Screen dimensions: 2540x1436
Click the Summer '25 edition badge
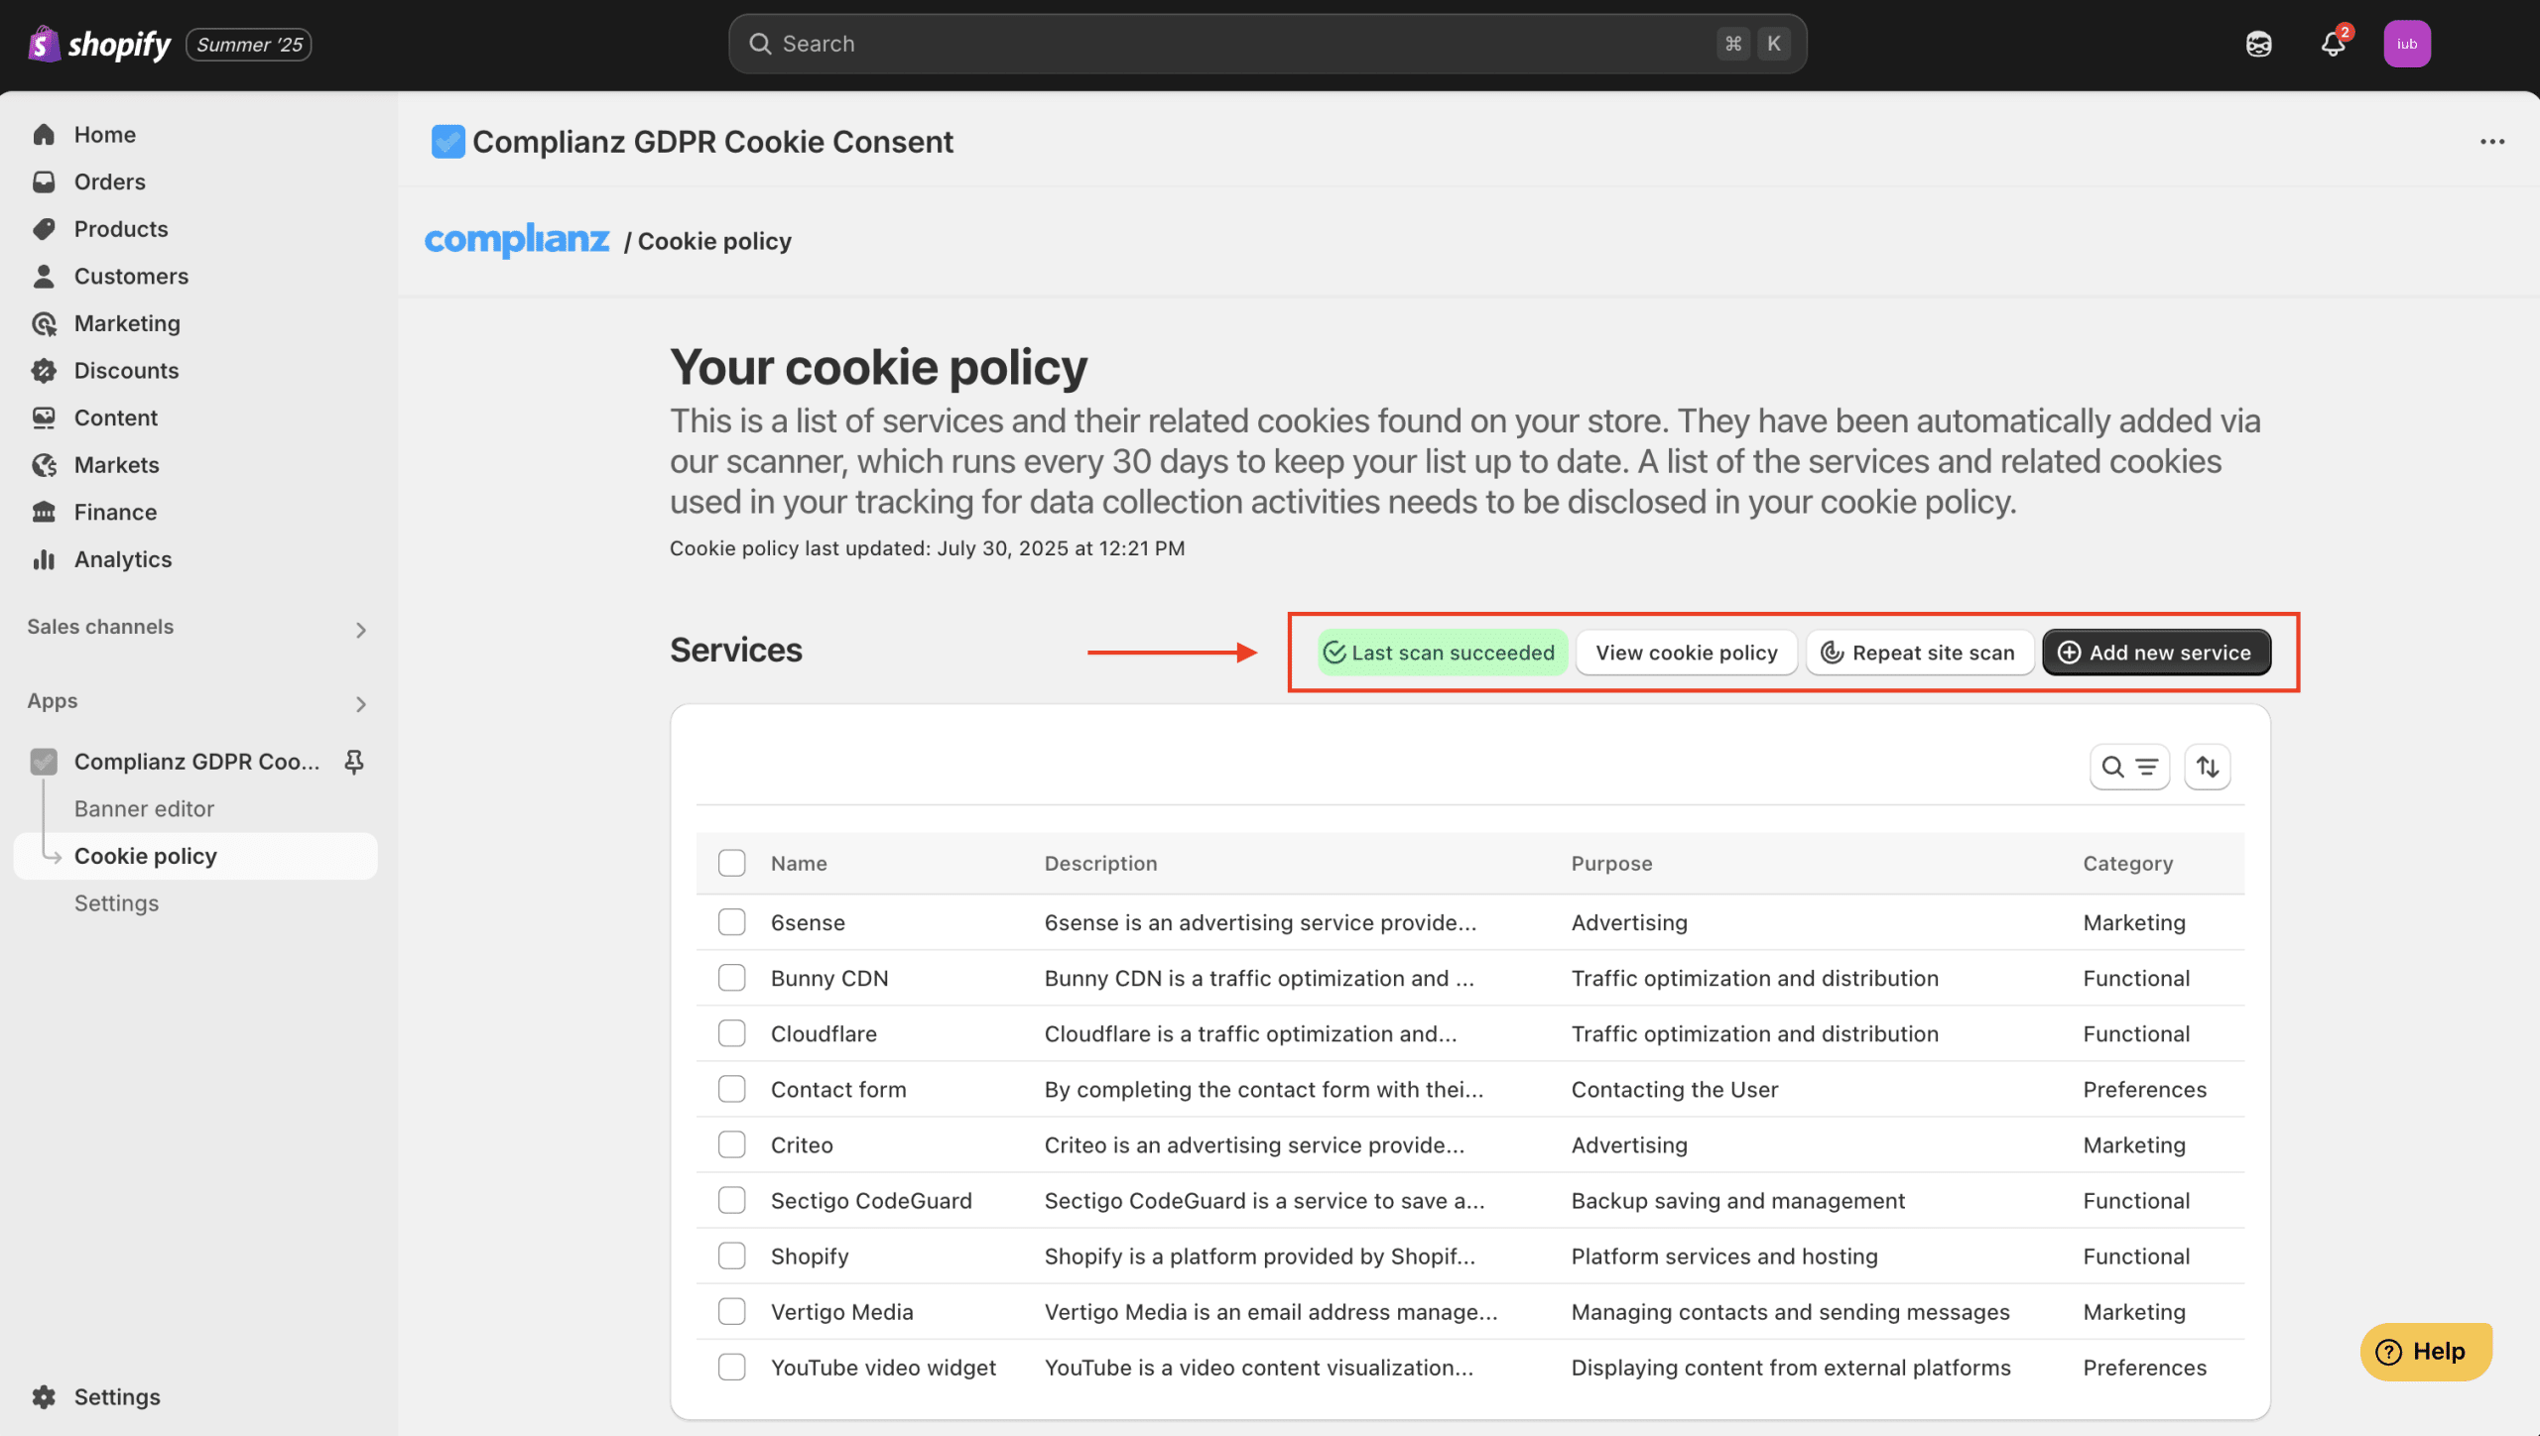pyautogui.click(x=249, y=45)
